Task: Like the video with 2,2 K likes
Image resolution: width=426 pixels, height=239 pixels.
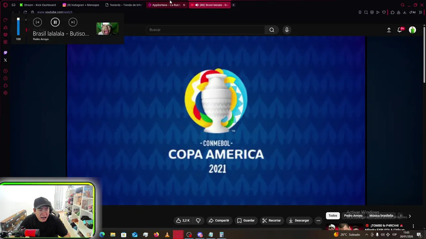Action: [183, 220]
